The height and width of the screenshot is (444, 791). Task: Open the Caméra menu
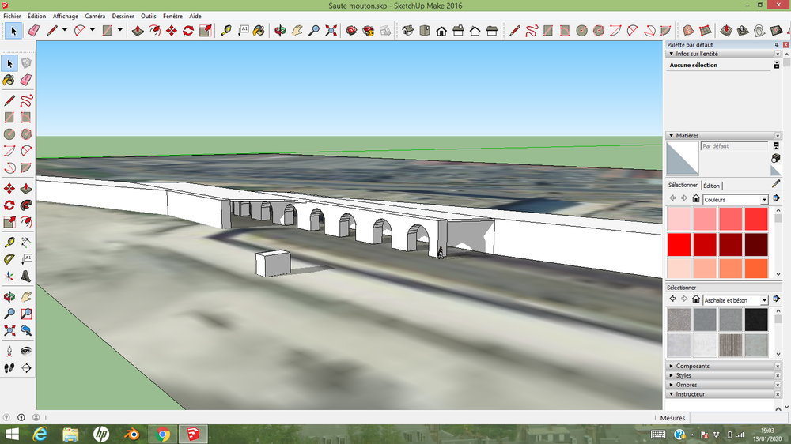95,16
